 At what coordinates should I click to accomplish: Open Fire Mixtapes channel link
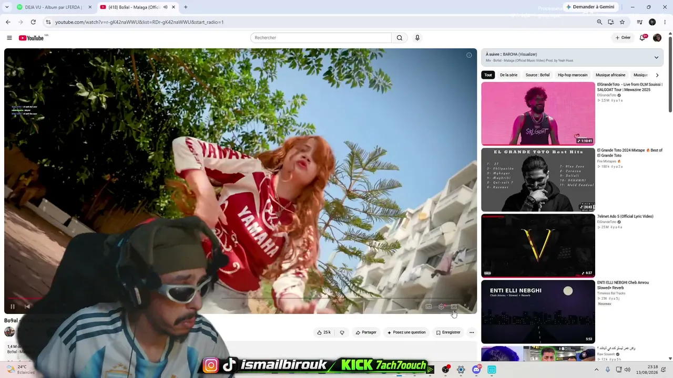[607, 161]
